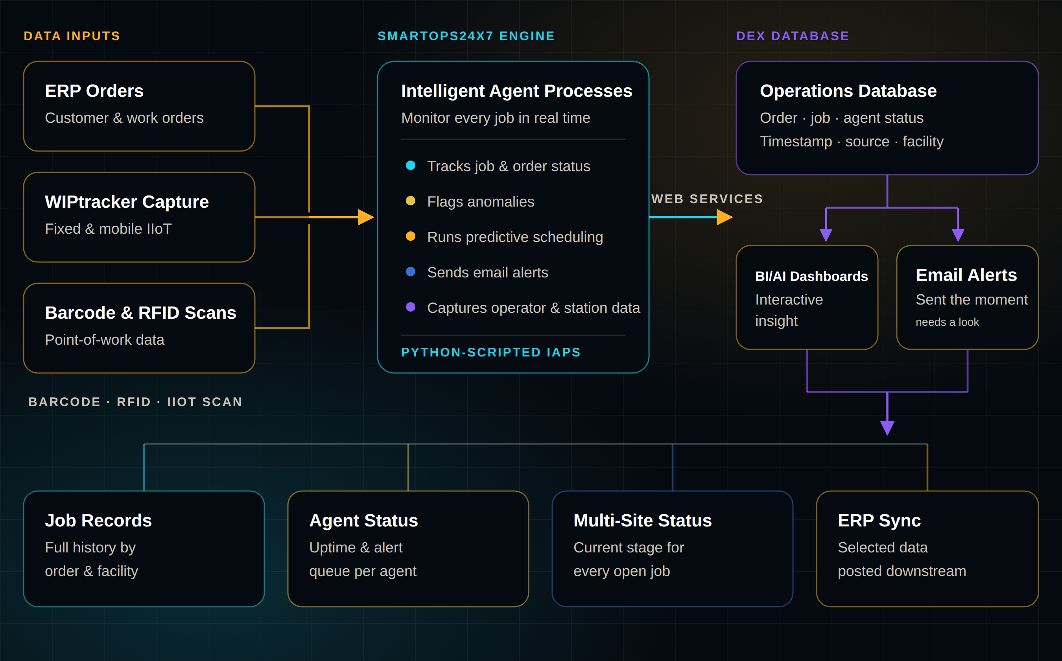Click 'queue per agent' text
The height and width of the screenshot is (661, 1062).
[x=363, y=571]
